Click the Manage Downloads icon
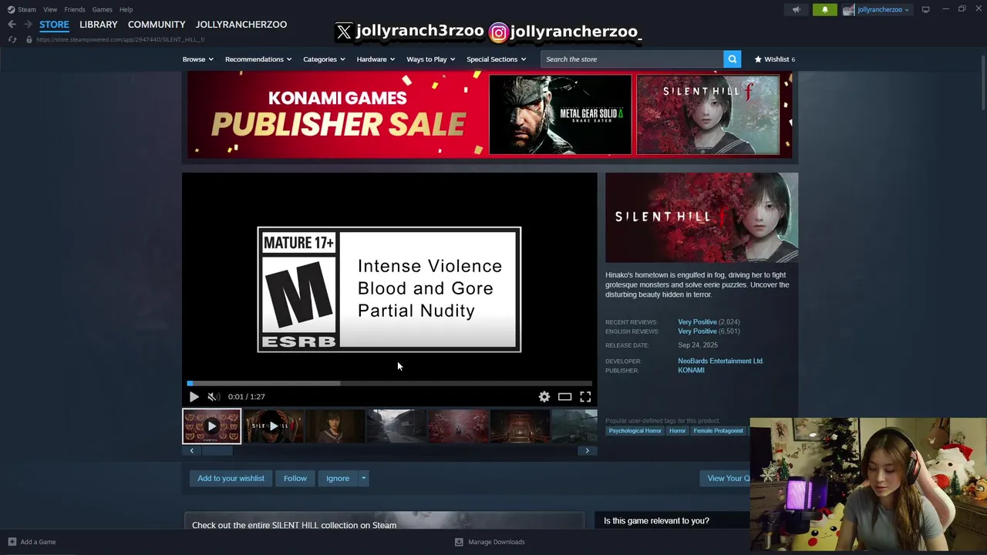The width and height of the screenshot is (987, 555). coord(459,542)
